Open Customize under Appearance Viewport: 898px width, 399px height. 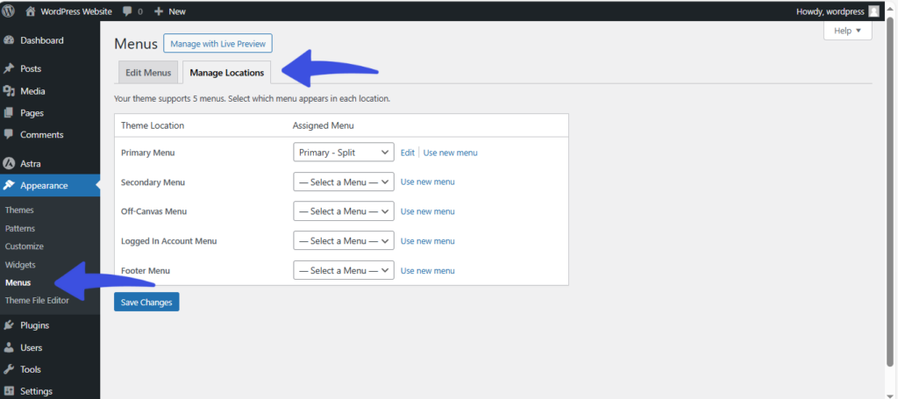coord(24,246)
